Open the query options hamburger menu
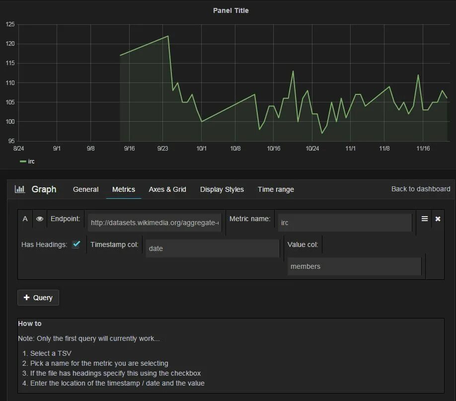 425,219
